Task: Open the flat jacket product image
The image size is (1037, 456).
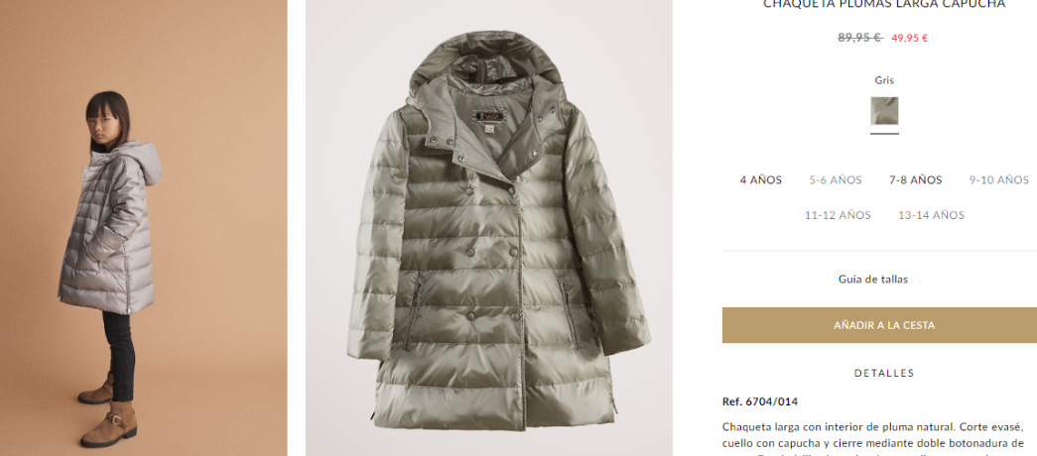Action: 489,228
